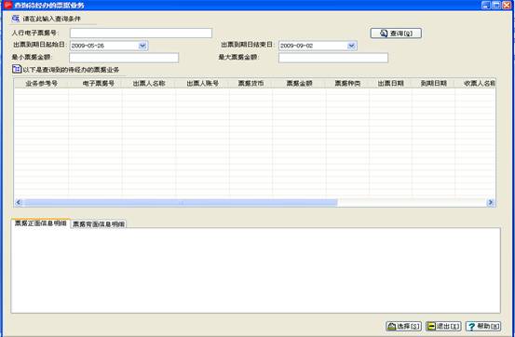Click the 出票人账号 column header

pyautogui.click(x=202, y=84)
